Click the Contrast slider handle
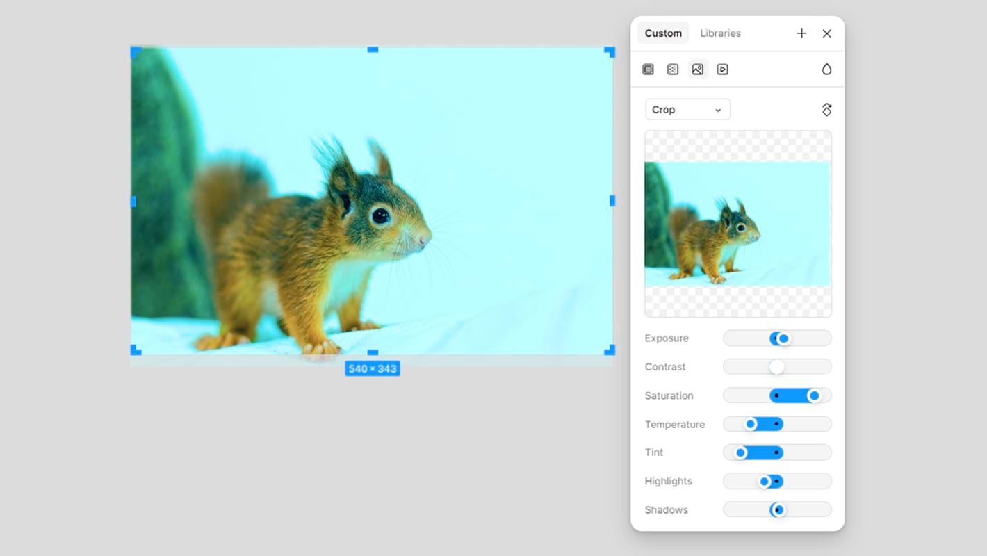This screenshot has height=556, width=987. [776, 367]
